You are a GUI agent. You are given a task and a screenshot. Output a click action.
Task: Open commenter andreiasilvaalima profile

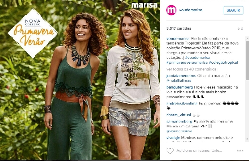click(x=182, y=104)
